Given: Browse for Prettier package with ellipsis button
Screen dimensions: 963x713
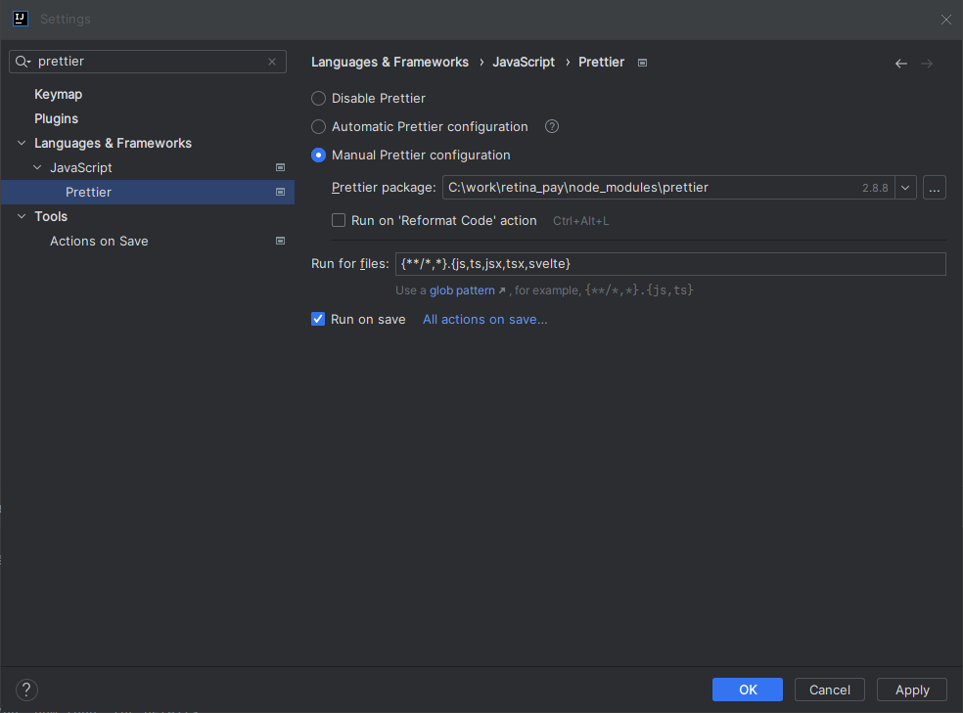Looking at the screenshot, I should (935, 188).
